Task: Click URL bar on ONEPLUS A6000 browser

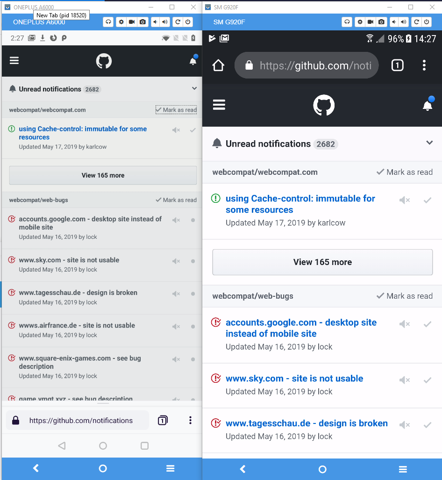Action: tap(78, 420)
